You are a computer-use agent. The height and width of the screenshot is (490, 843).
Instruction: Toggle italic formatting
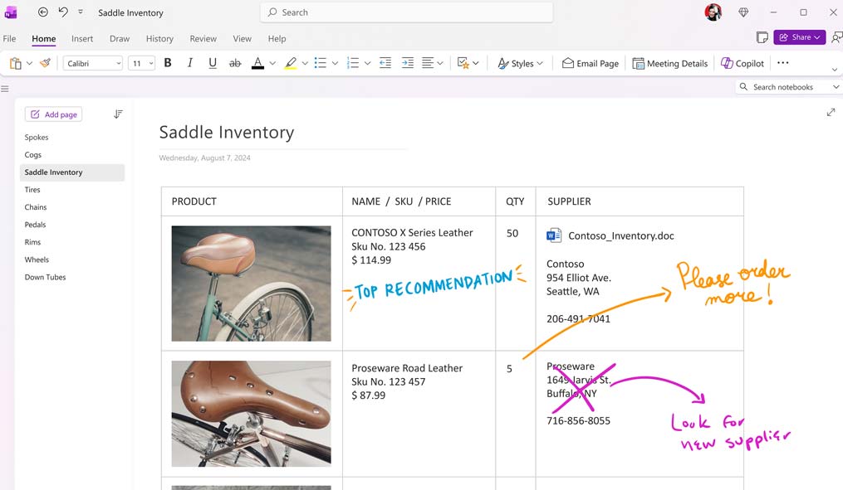(190, 63)
